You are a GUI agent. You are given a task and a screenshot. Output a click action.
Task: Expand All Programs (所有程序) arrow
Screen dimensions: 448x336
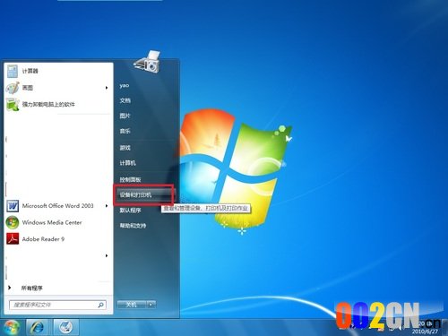[x=10, y=288]
